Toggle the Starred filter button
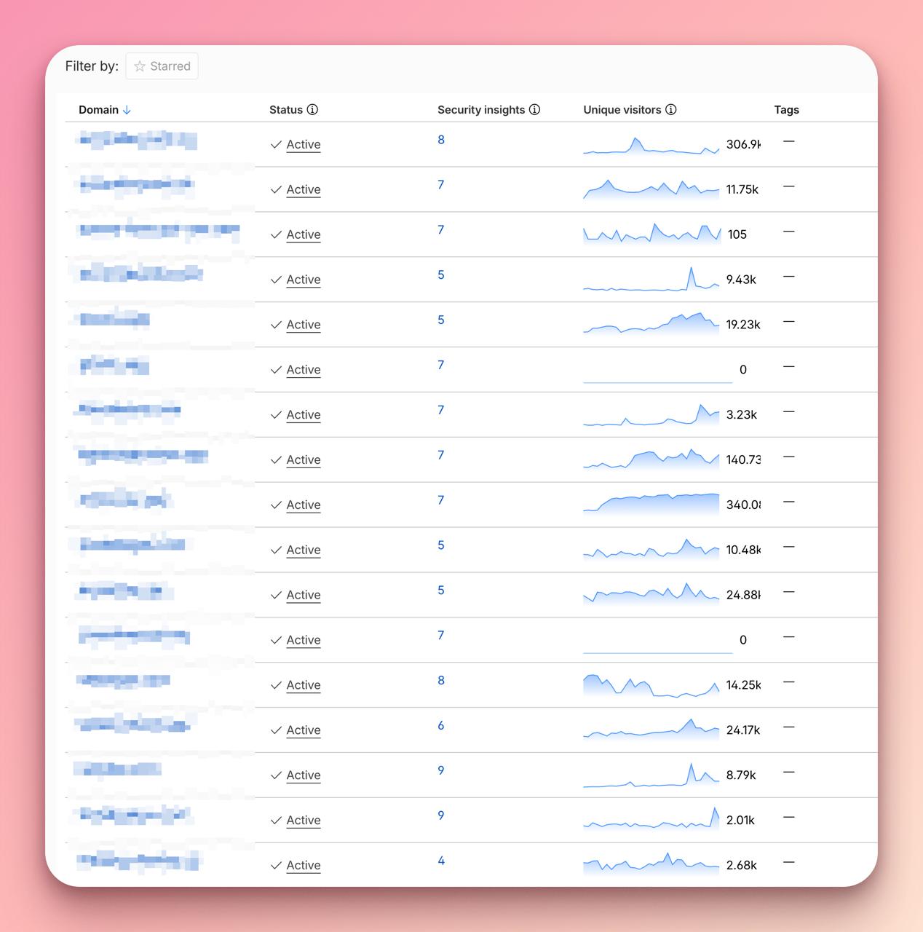Image resolution: width=923 pixels, height=932 pixels. pos(162,66)
